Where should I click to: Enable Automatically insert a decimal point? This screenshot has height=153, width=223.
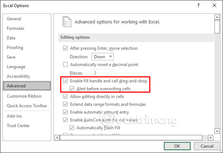click(65, 65)
